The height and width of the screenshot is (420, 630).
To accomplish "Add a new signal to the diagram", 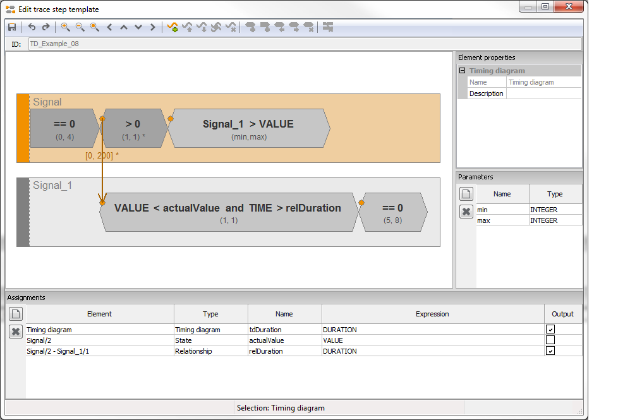I will pos(173,27).
